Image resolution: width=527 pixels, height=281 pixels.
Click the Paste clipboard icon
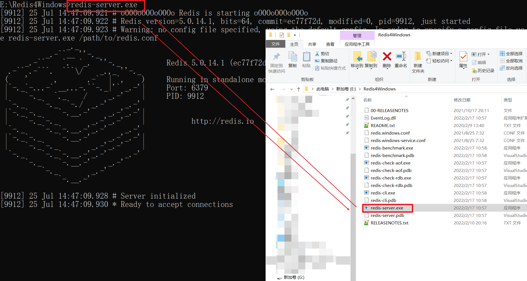(x=306, y=57)
